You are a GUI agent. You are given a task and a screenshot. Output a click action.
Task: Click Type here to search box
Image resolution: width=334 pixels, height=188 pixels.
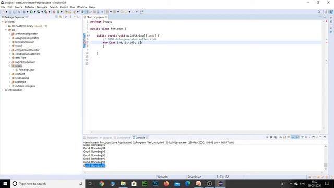point(47,183)
